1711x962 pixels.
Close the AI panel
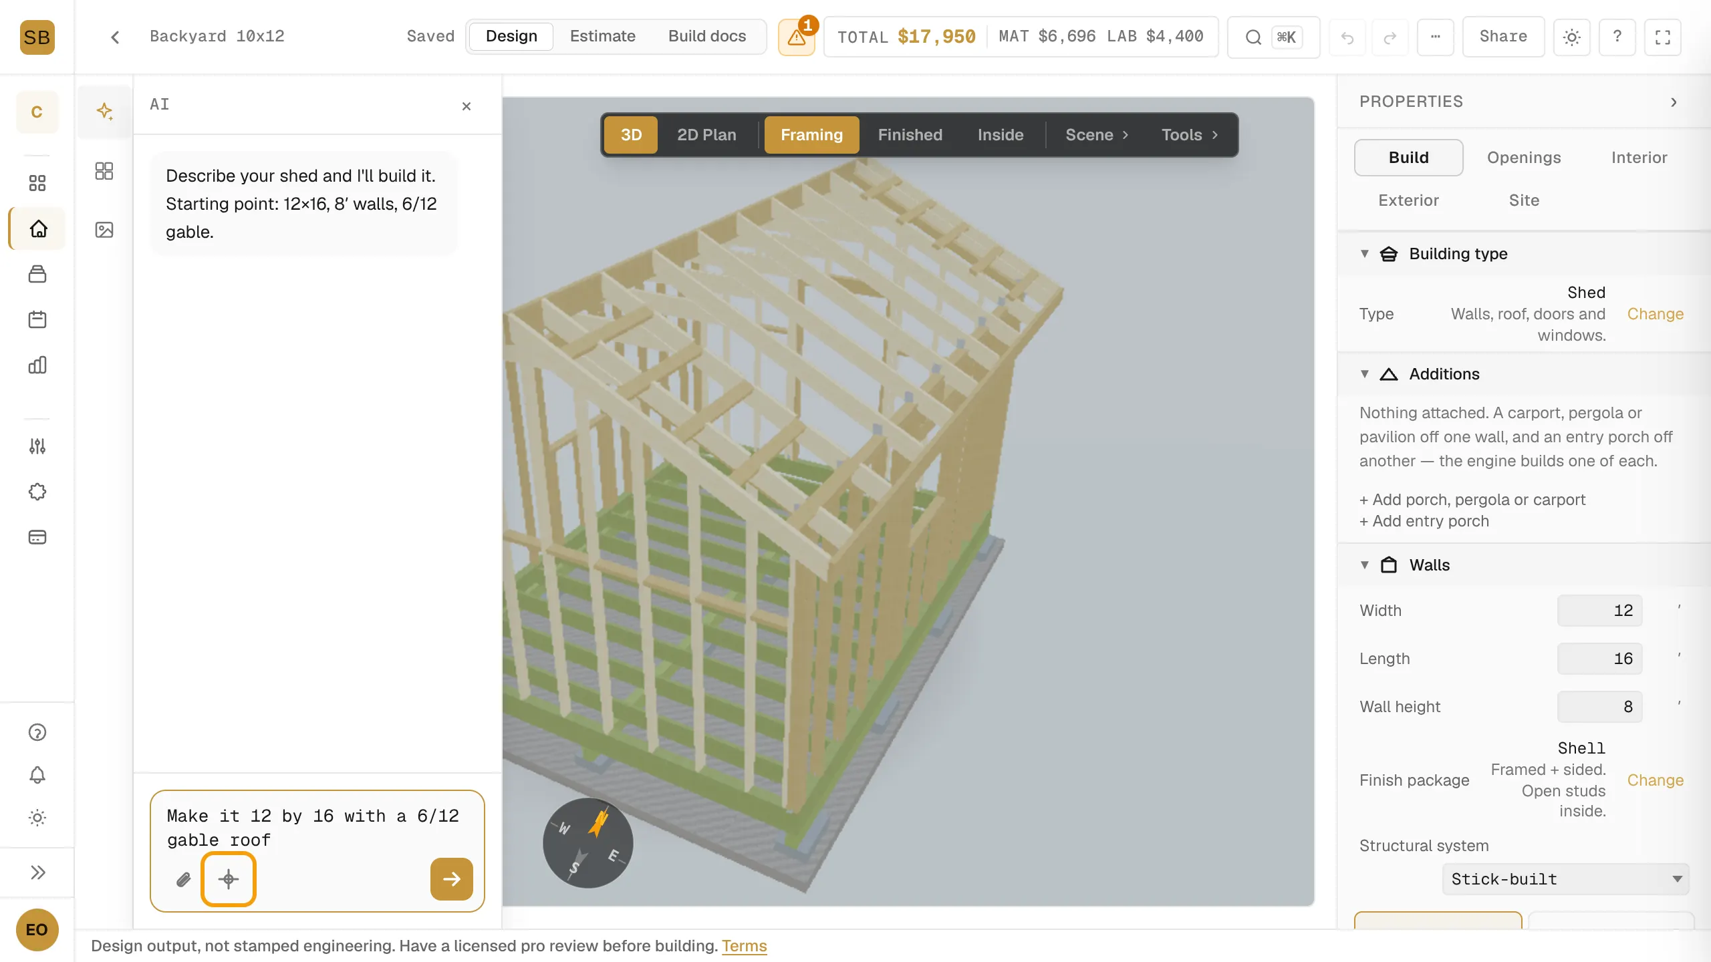tap(467, 106)
